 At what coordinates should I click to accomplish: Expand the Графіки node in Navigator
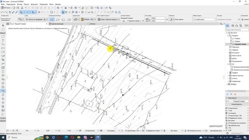[228, 73]
